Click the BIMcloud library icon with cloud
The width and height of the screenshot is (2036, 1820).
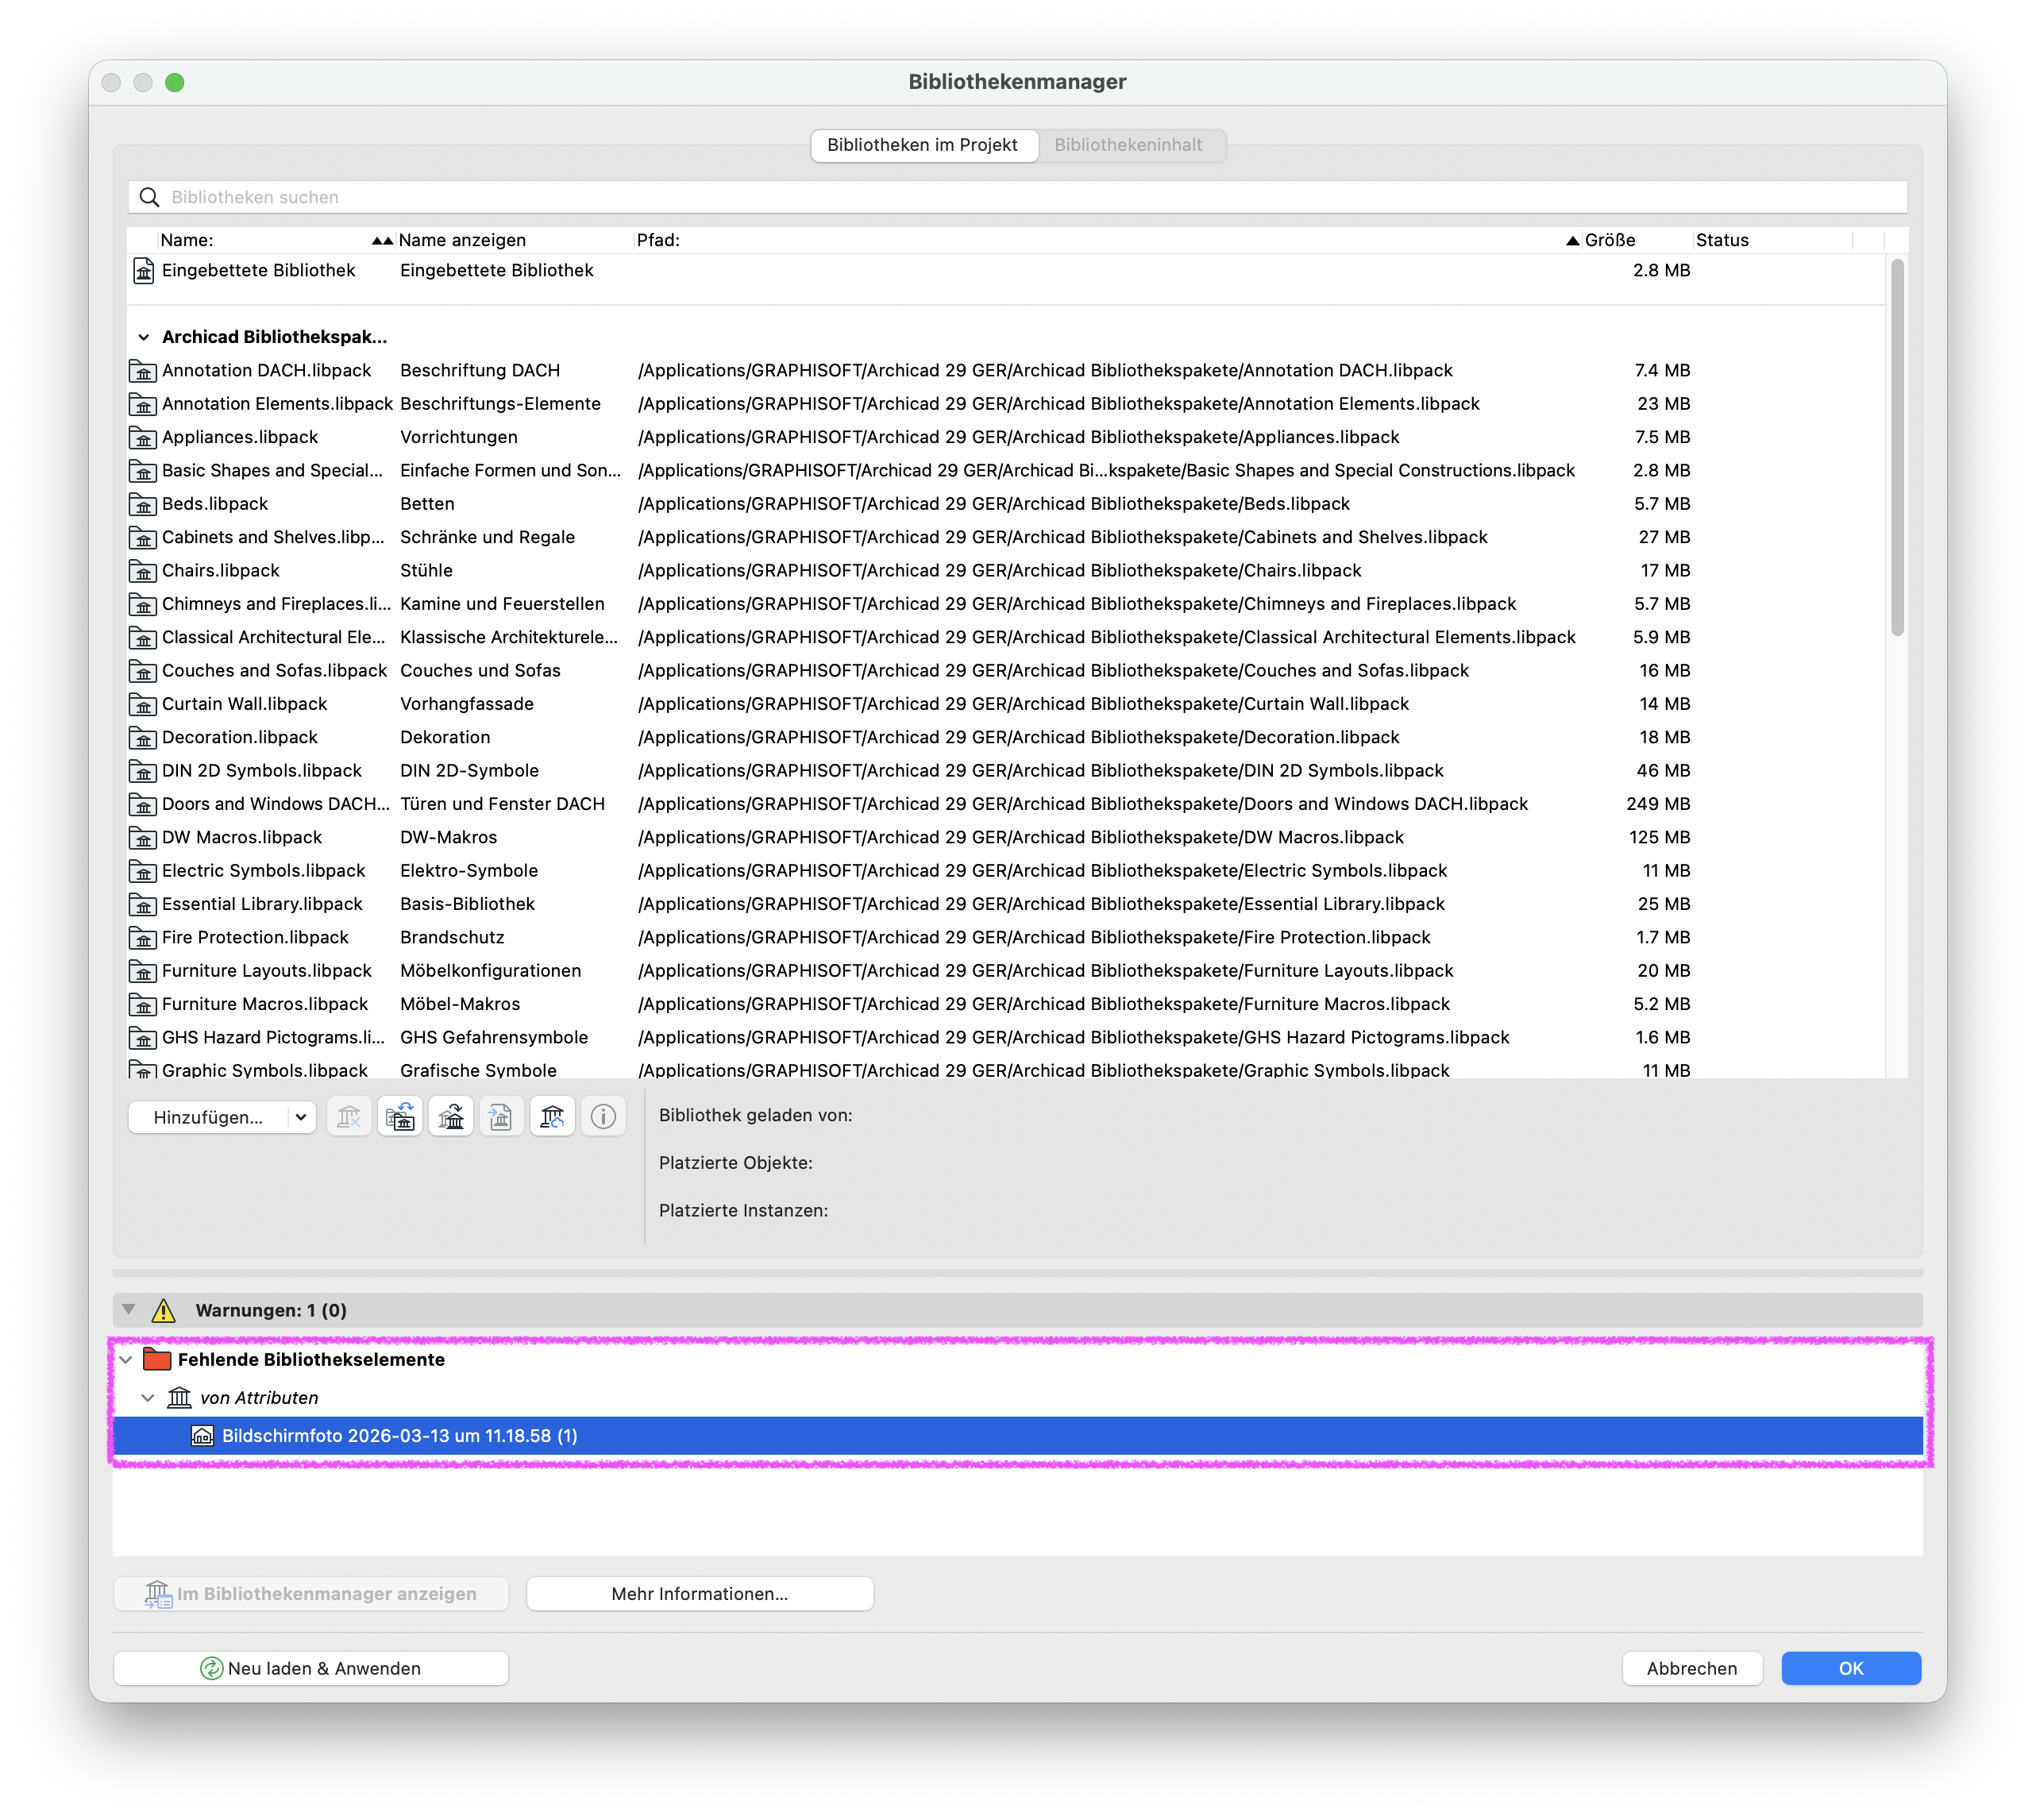pos(552,1116)
